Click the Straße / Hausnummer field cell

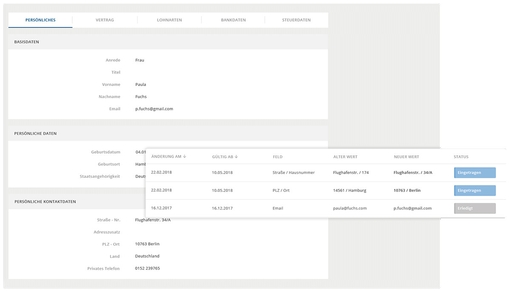tap(294, 173)
